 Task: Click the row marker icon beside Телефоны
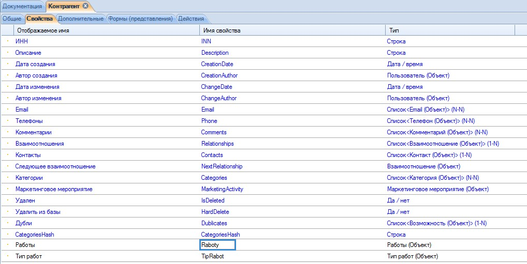8,121
